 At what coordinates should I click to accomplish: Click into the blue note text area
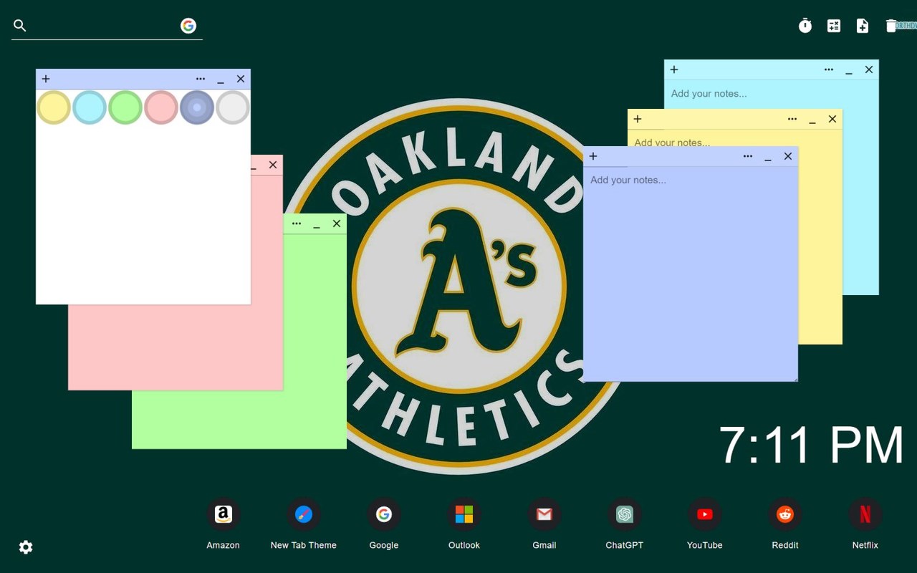pos(691,274)
